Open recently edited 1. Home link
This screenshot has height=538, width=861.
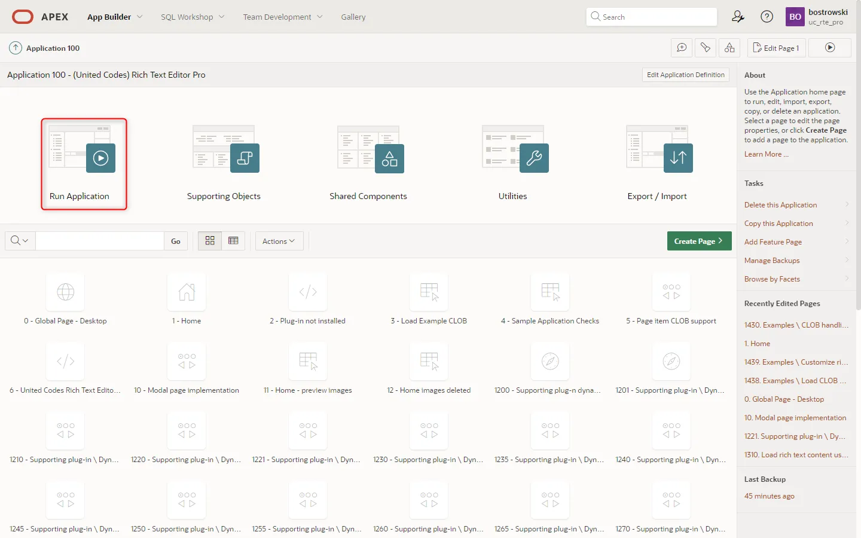(x=757, y=344)
